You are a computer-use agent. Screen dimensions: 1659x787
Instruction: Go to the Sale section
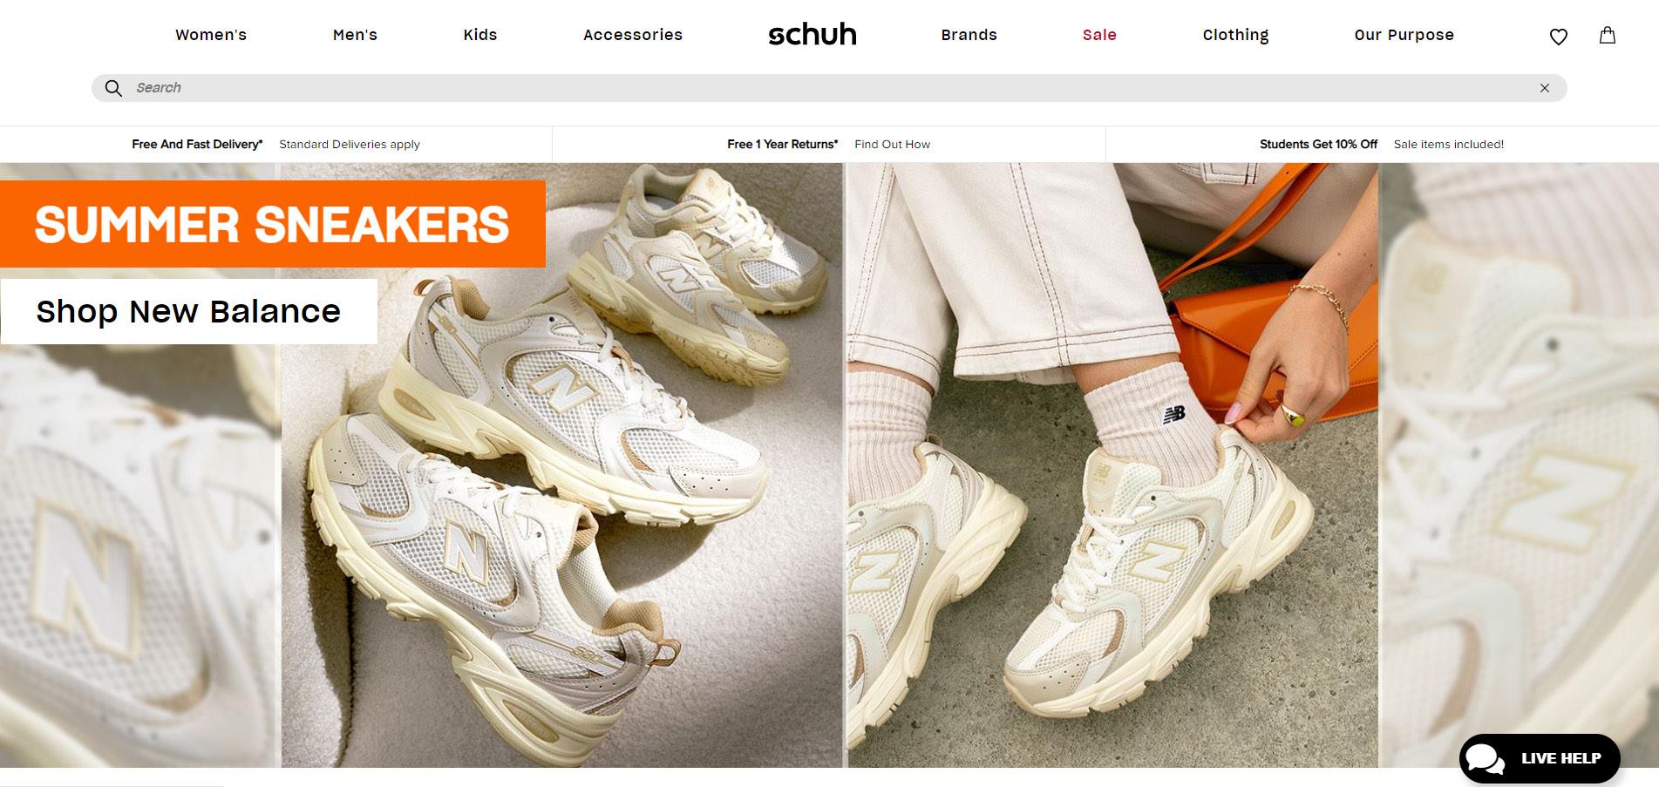1099,35
